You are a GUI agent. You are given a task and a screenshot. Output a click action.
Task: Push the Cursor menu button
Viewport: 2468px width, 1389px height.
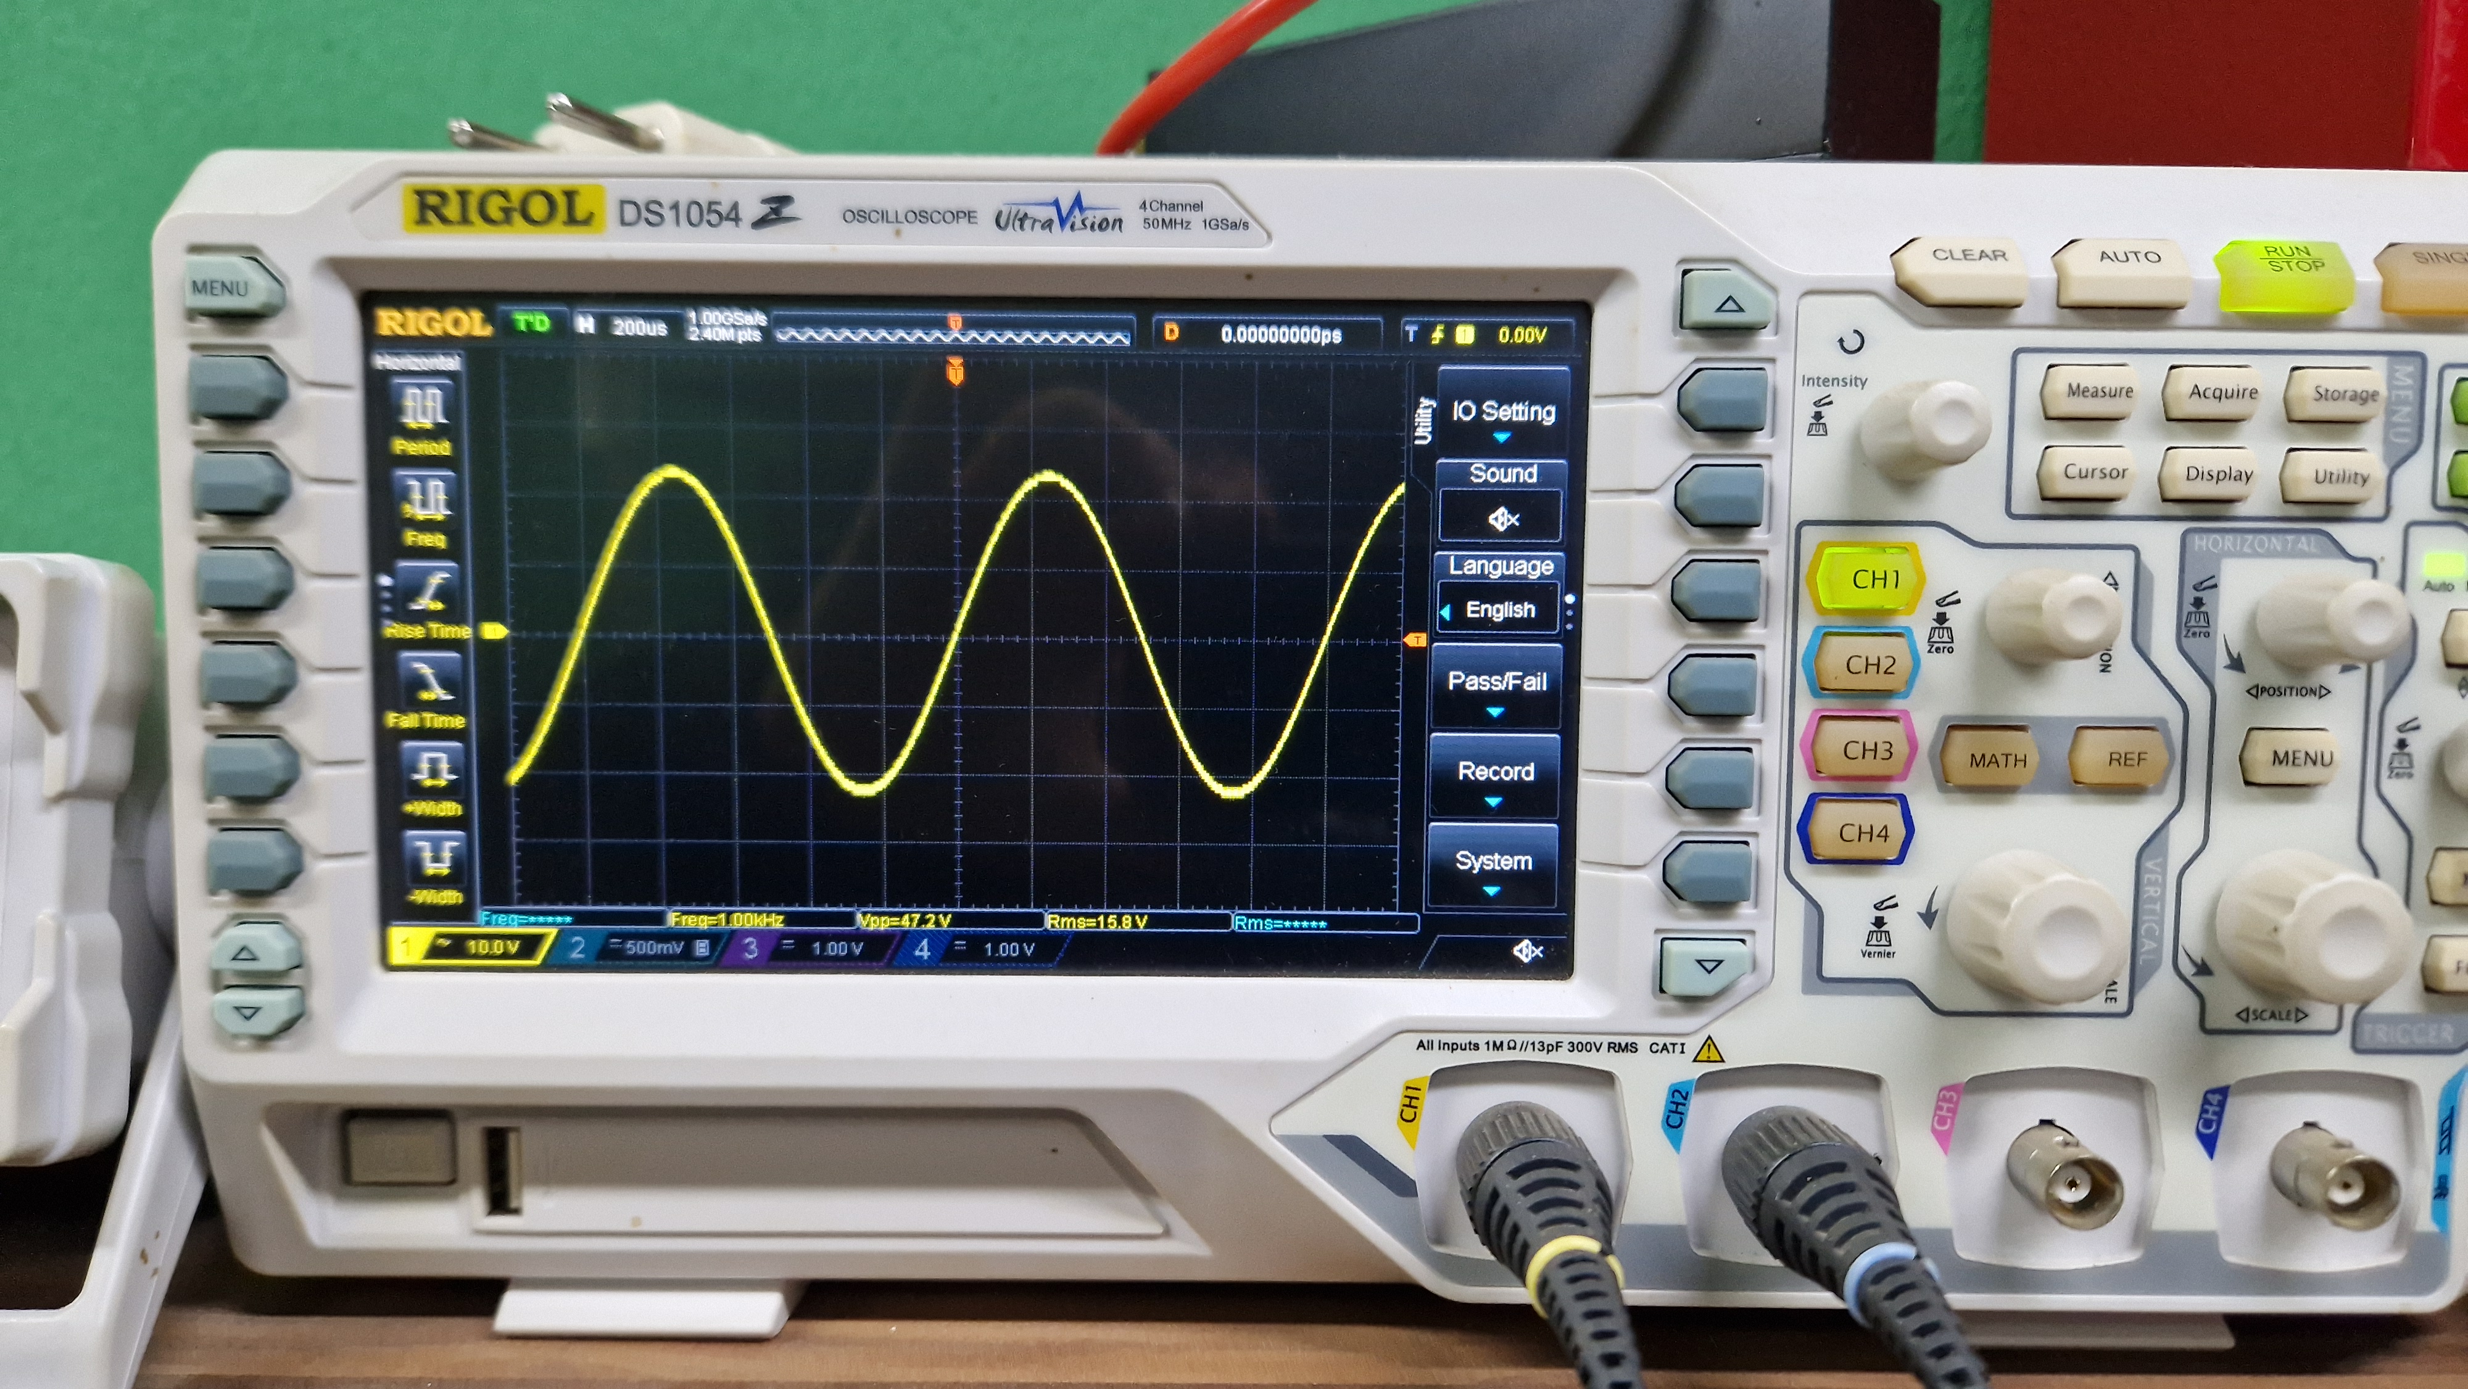(2087, 473)
